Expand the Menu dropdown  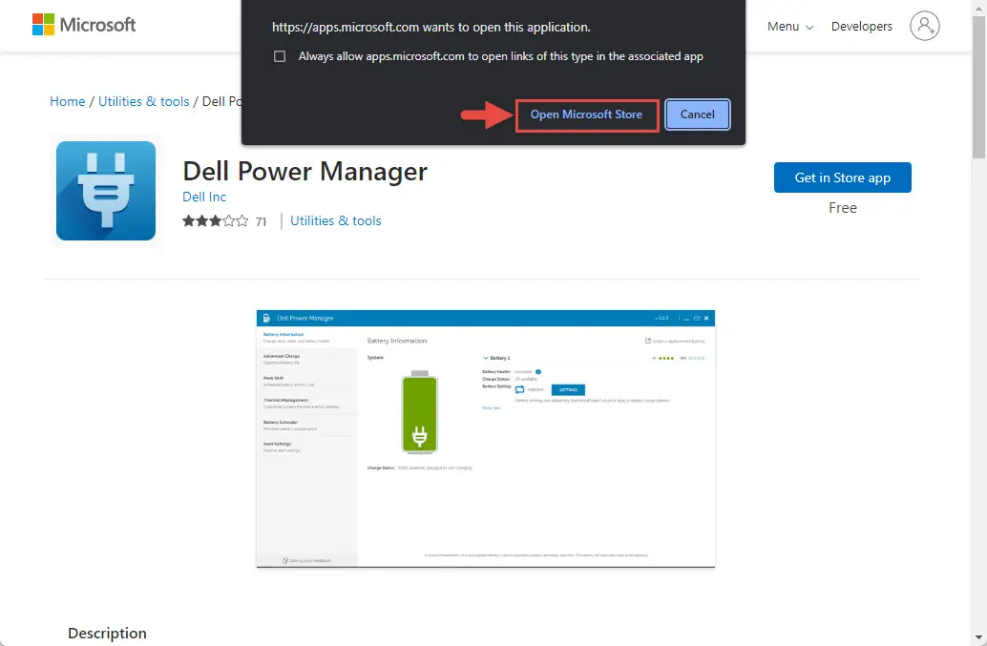coord(790,27)
